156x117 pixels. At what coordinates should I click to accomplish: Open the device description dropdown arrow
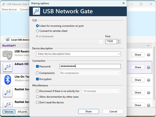click(119, 54)
